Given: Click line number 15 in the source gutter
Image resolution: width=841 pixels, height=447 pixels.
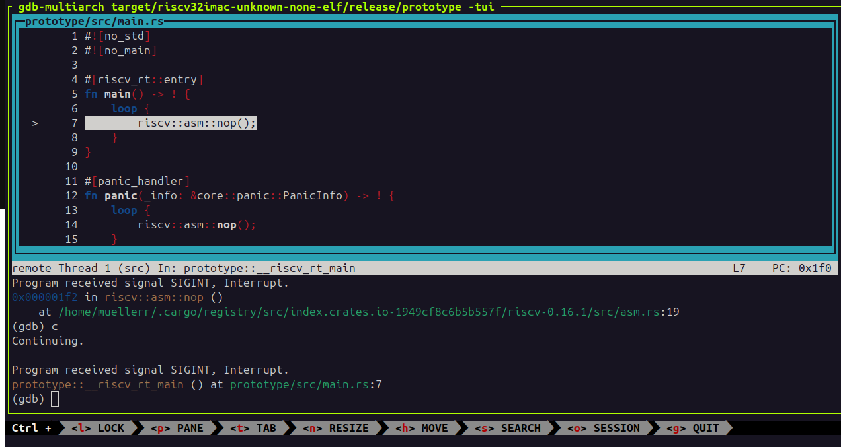Looking at the screenshot, I should point(71,239).
